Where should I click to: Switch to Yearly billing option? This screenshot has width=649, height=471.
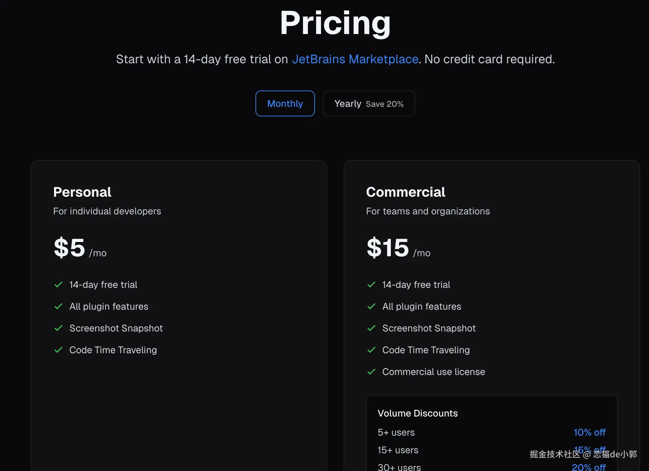tap(369, 103)
